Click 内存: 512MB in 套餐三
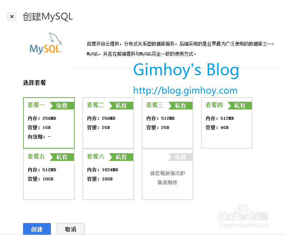This screenshot has width=285, height=235. pyautogui.click(x=160, y=118)
